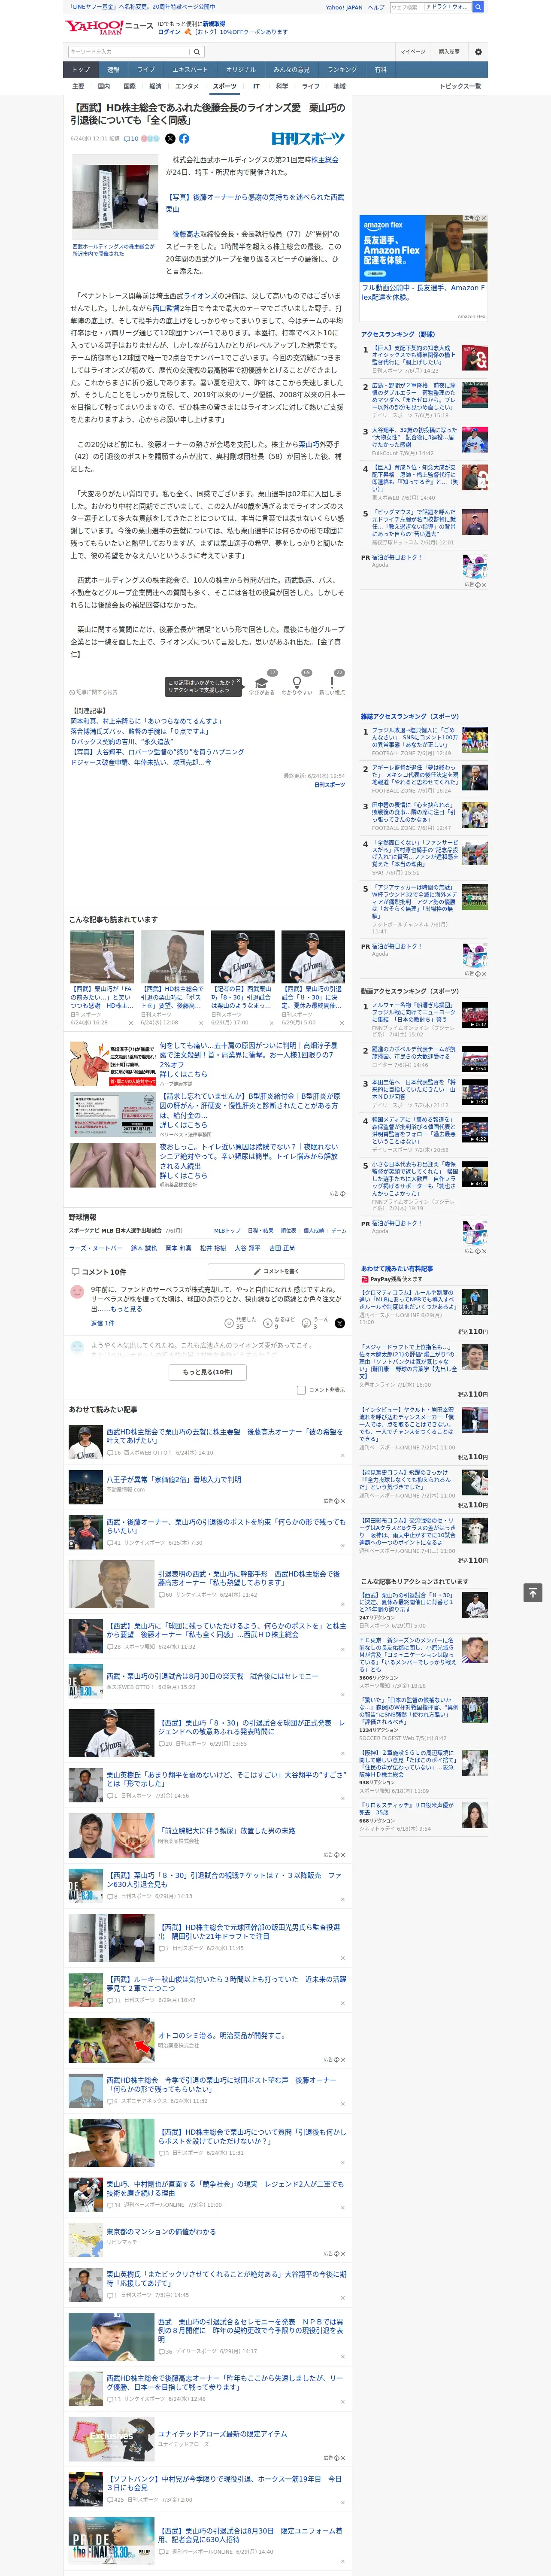Click the search magnifier in keyword box
This screenshot has height=2576, width=551.
pos(197,52)
